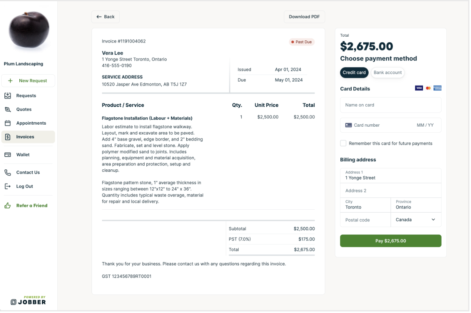471x313 pixels.
Task: Click the Contact Us phone icon
Action: click(x=8, y=172)
